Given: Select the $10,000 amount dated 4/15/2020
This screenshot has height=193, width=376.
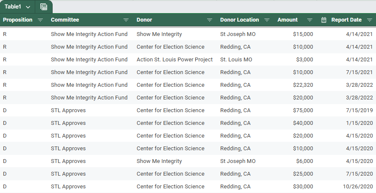Looking at the screenshot, I should 303,149.
